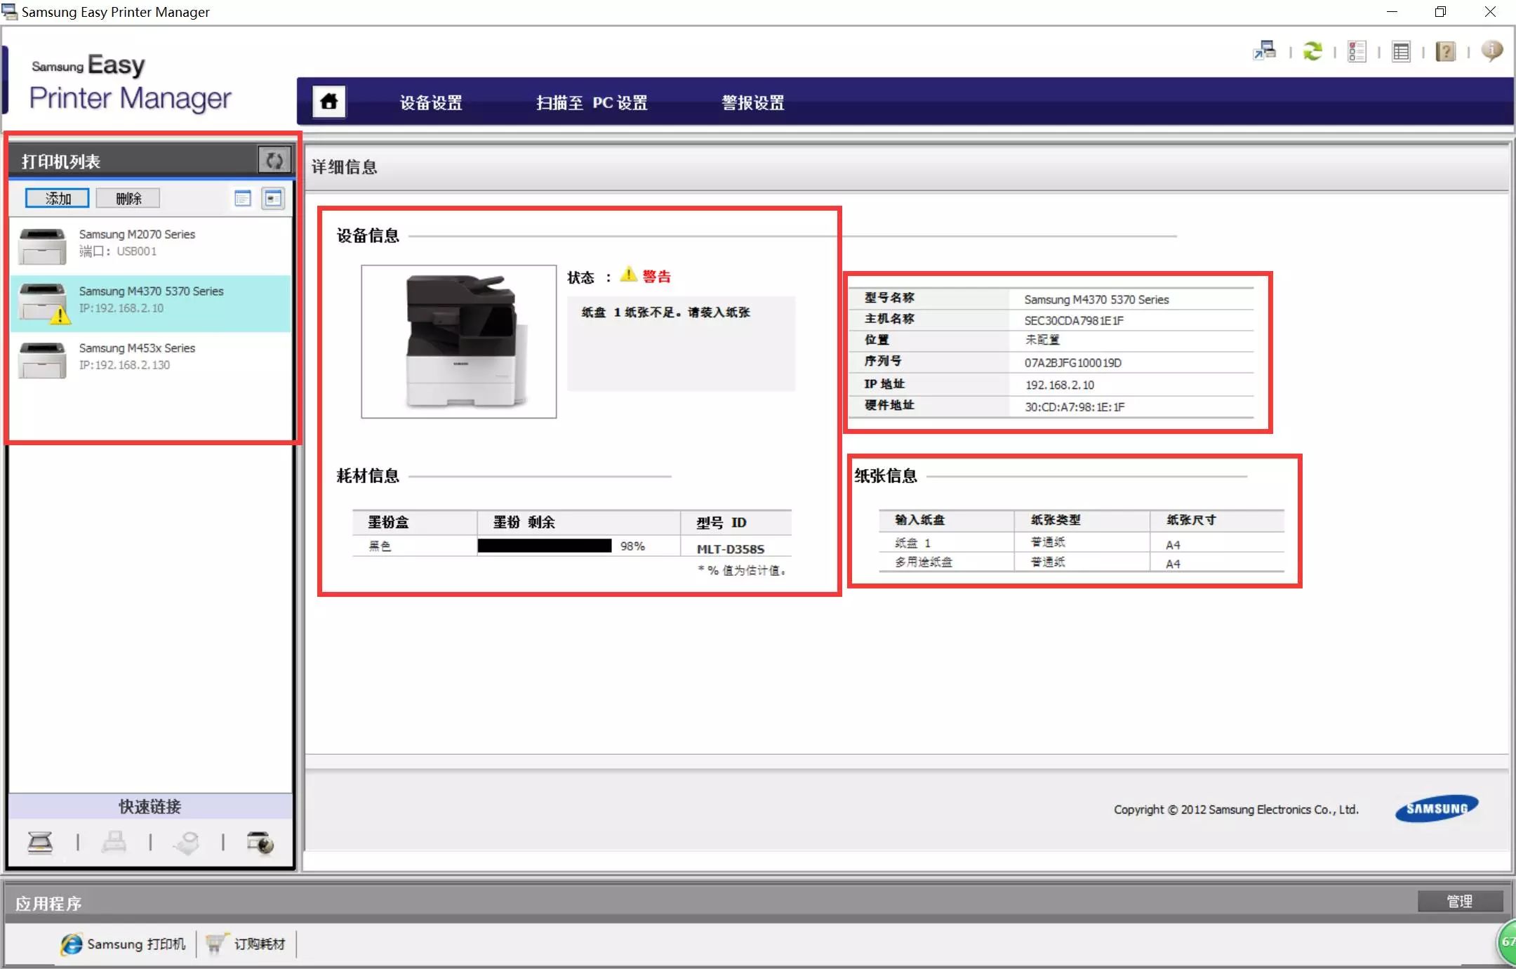Select Samsung M2070 Series printer
The image size is (1516, 969).
pyautogui.click(x=150, y=246)
